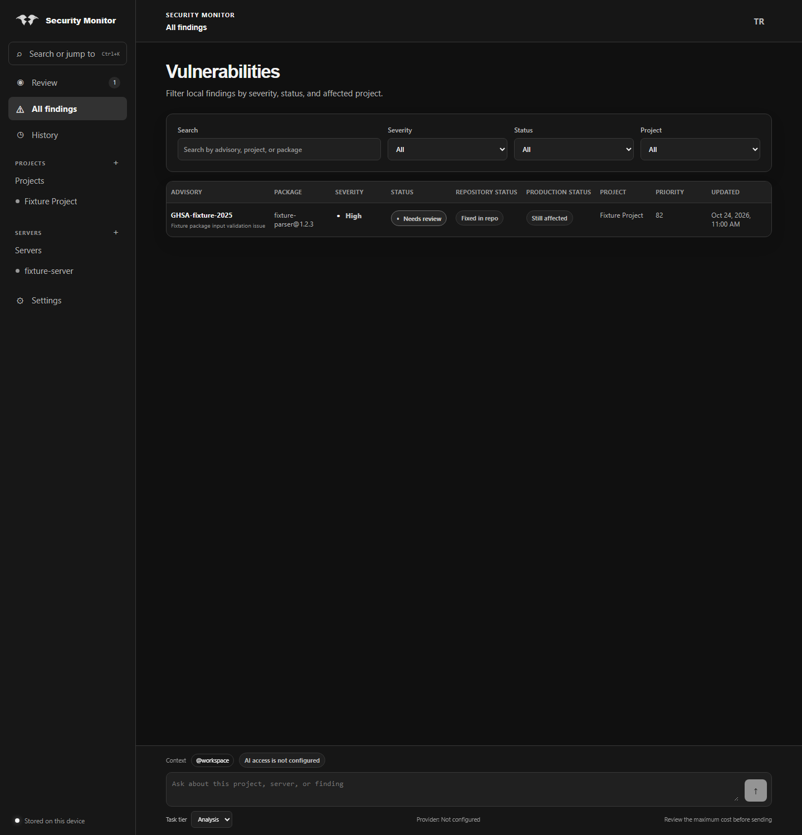Viewport: 802px width, 835px height.
Task: Click the High severity cell
Action: [x=349, y=216]
